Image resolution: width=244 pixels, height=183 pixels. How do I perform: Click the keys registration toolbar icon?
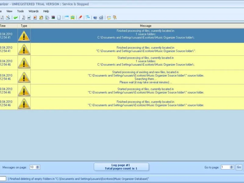[115, 17]
